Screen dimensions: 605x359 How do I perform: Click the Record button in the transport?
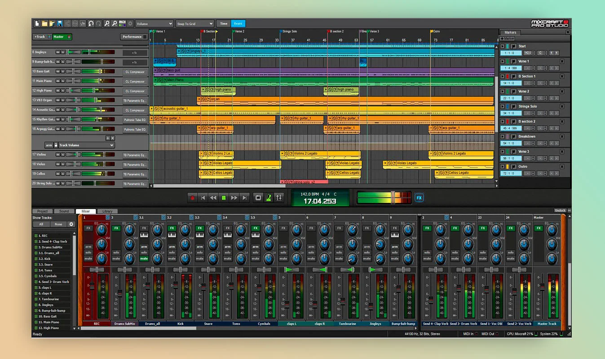point(193,197)
